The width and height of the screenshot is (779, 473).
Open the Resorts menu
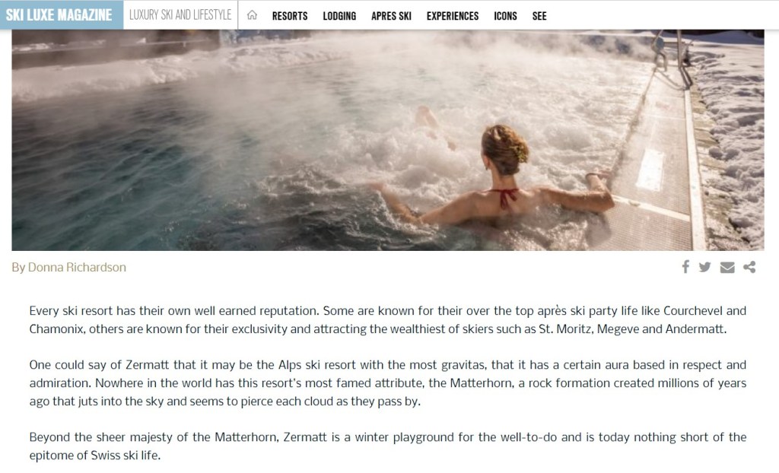[x=290, y=16]
